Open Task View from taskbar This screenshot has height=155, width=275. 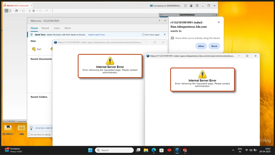tap(138, 150)
